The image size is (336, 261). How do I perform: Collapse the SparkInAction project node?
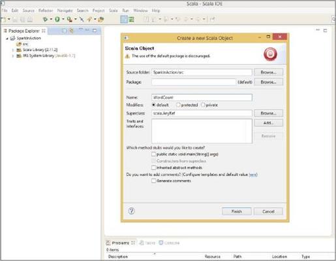pyautogui.click(x=7, y=39)
